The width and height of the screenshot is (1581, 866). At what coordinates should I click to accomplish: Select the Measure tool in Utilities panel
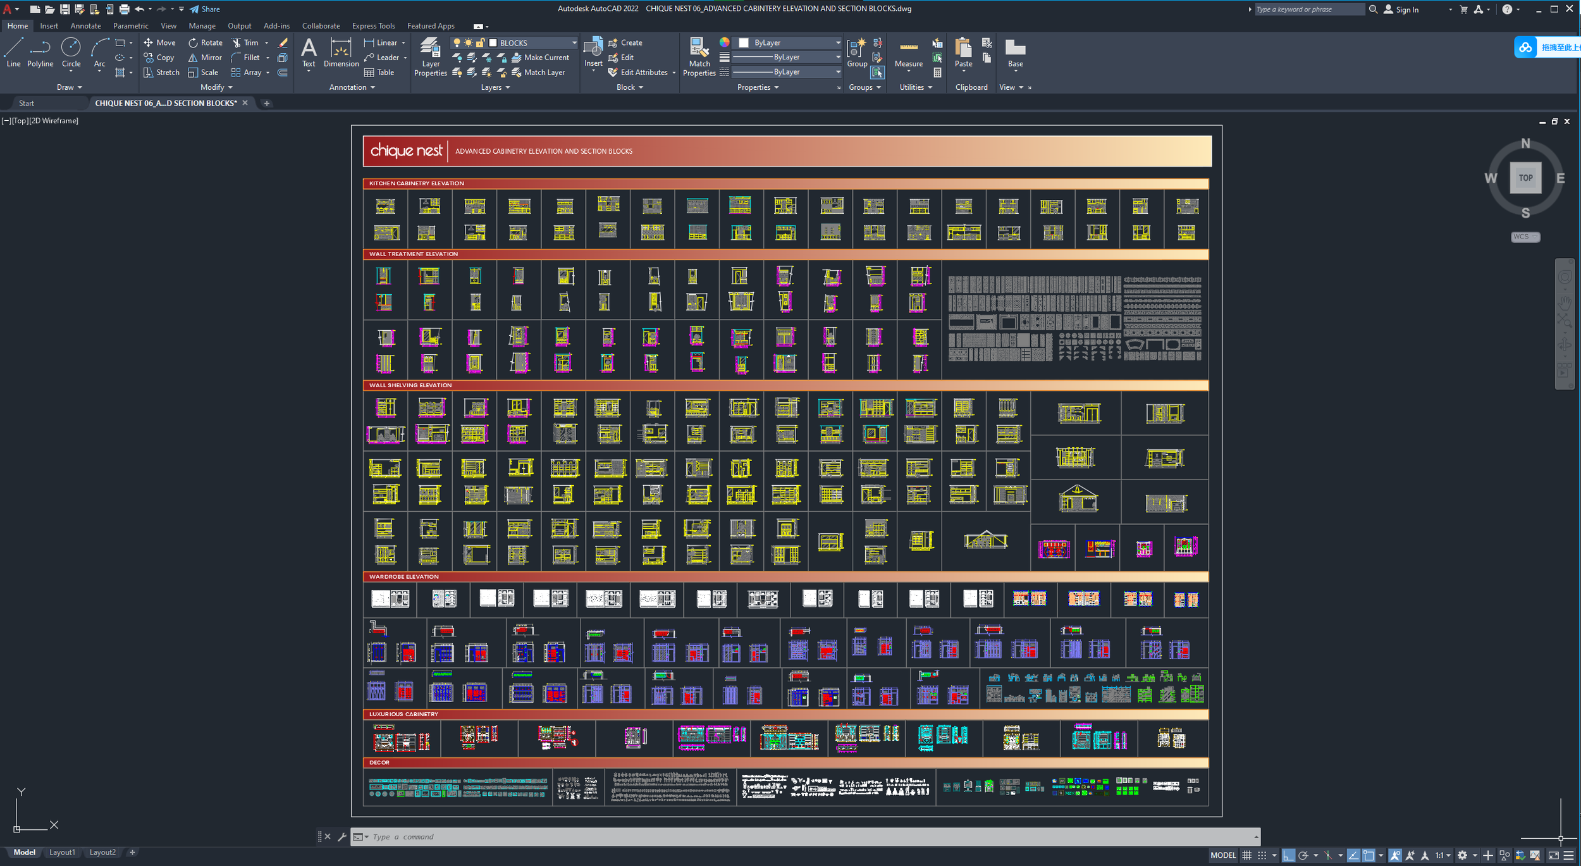click(x=909, y=57)
